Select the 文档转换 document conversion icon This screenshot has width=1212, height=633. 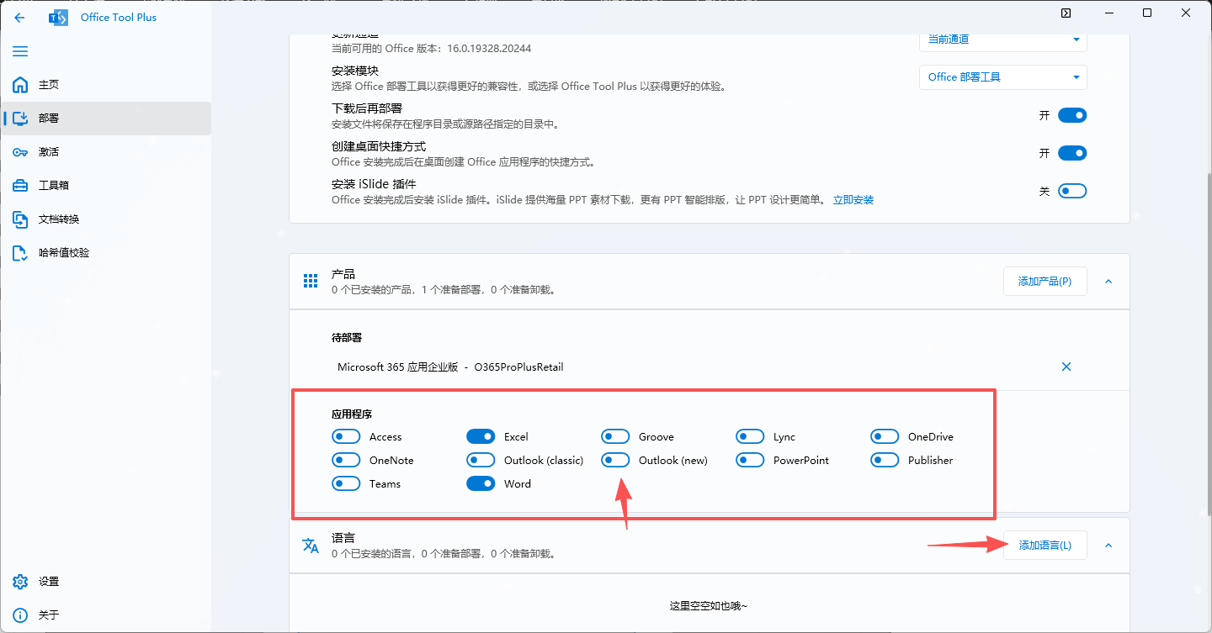20,219
